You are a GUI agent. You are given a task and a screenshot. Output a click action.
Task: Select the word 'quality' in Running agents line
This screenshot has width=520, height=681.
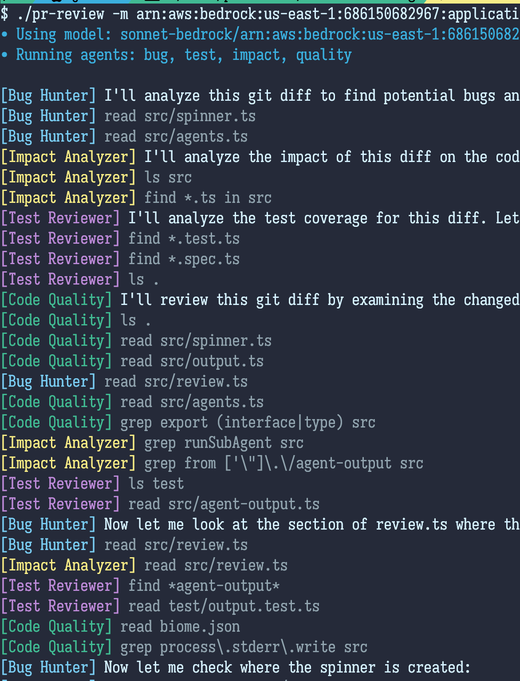click(x=323, y=55)
